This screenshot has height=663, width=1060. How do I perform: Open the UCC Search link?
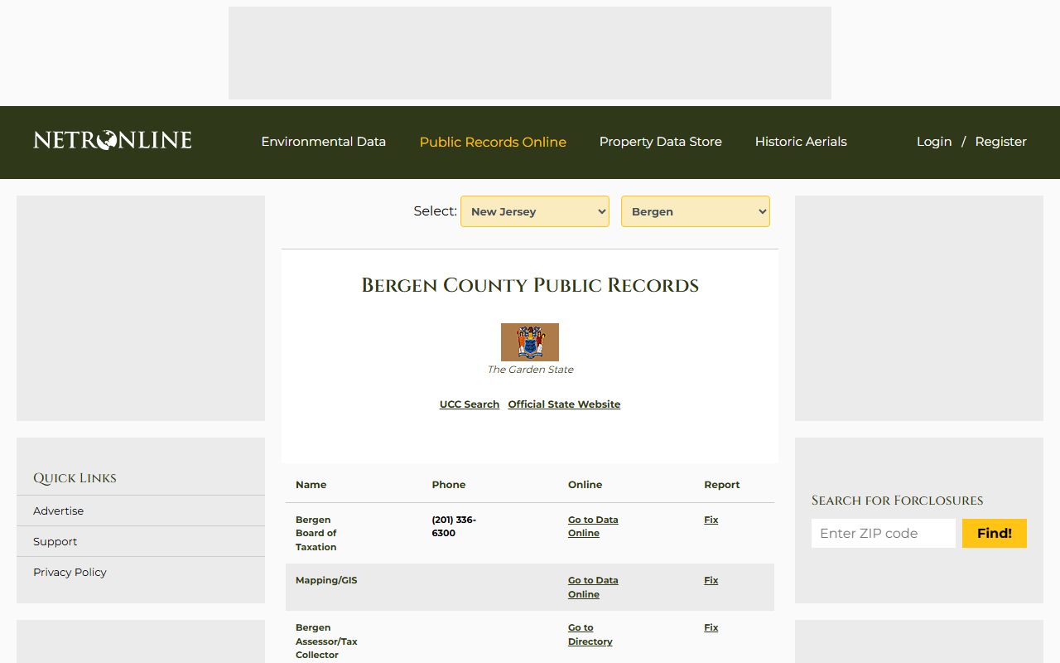[470, 404]
